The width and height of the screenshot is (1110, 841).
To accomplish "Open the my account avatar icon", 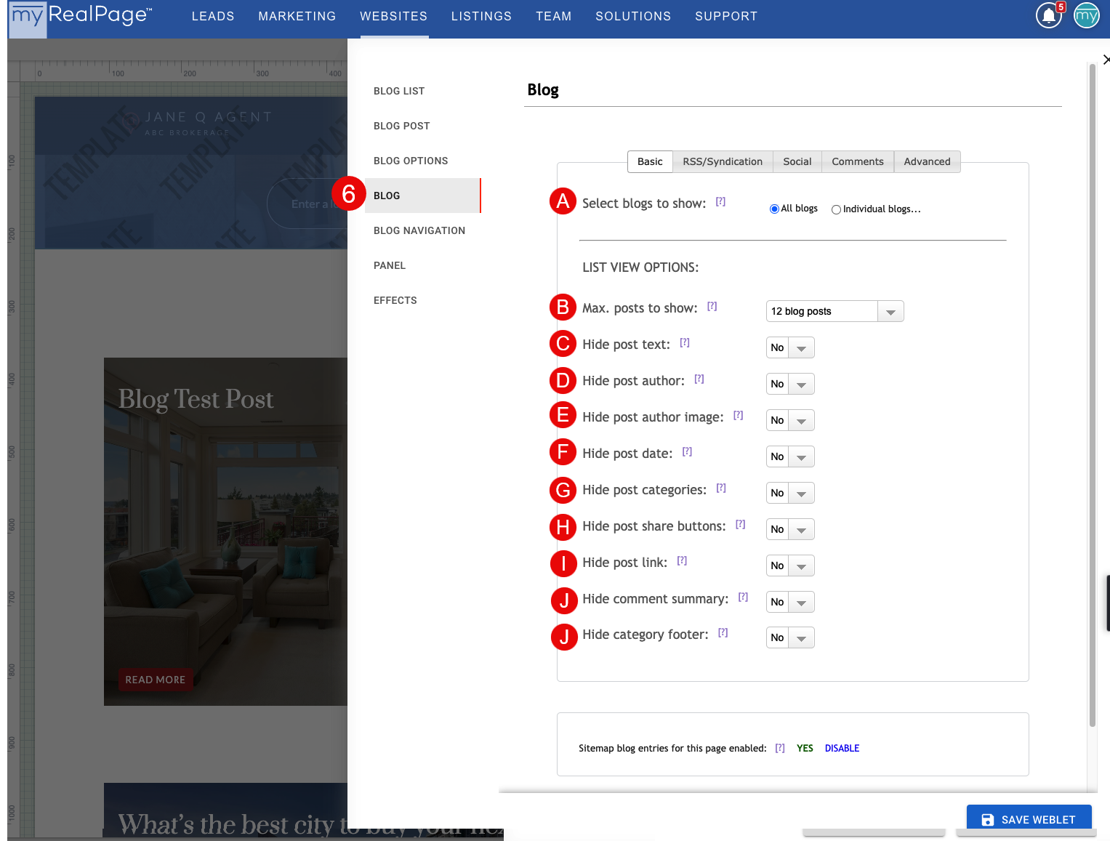I will 1087,15.
